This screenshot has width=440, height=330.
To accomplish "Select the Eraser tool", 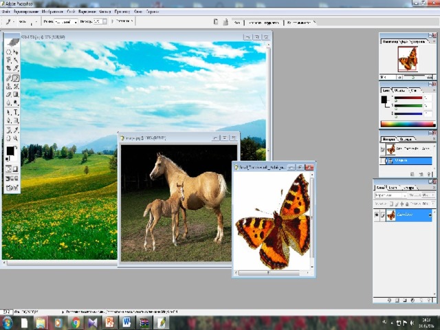I will click(9, 94).
